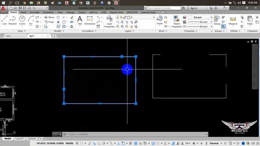
Task: Select the Polyline tool
Action: [x=13, y=20]
